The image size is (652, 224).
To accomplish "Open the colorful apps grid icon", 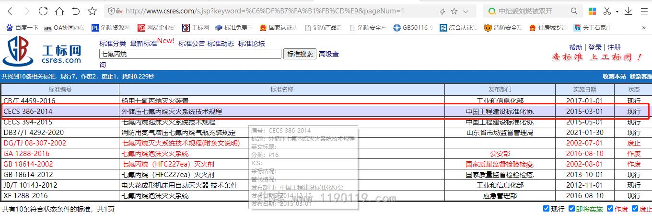I will (593, 11).
